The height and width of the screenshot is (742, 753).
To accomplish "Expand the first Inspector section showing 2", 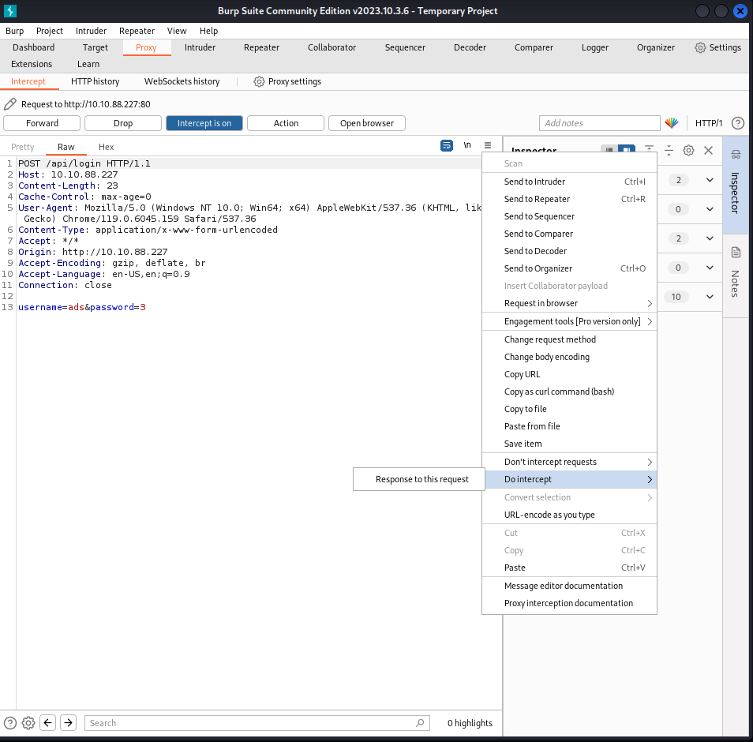I will (x=710, y=180).
